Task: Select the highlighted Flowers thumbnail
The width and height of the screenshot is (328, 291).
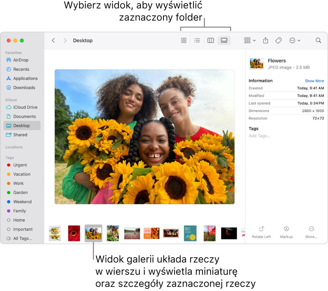Action: click(x=93, y=233)
